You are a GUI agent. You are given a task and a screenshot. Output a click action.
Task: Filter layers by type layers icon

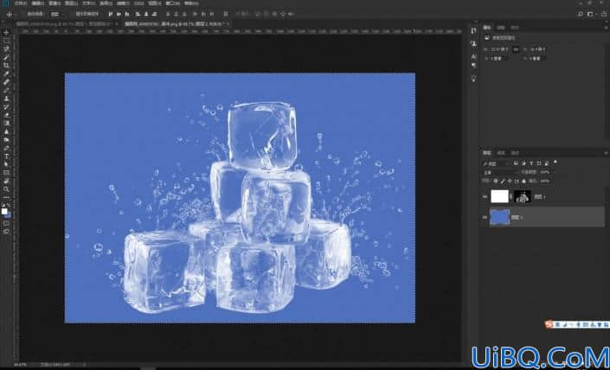tap(531, 163)
